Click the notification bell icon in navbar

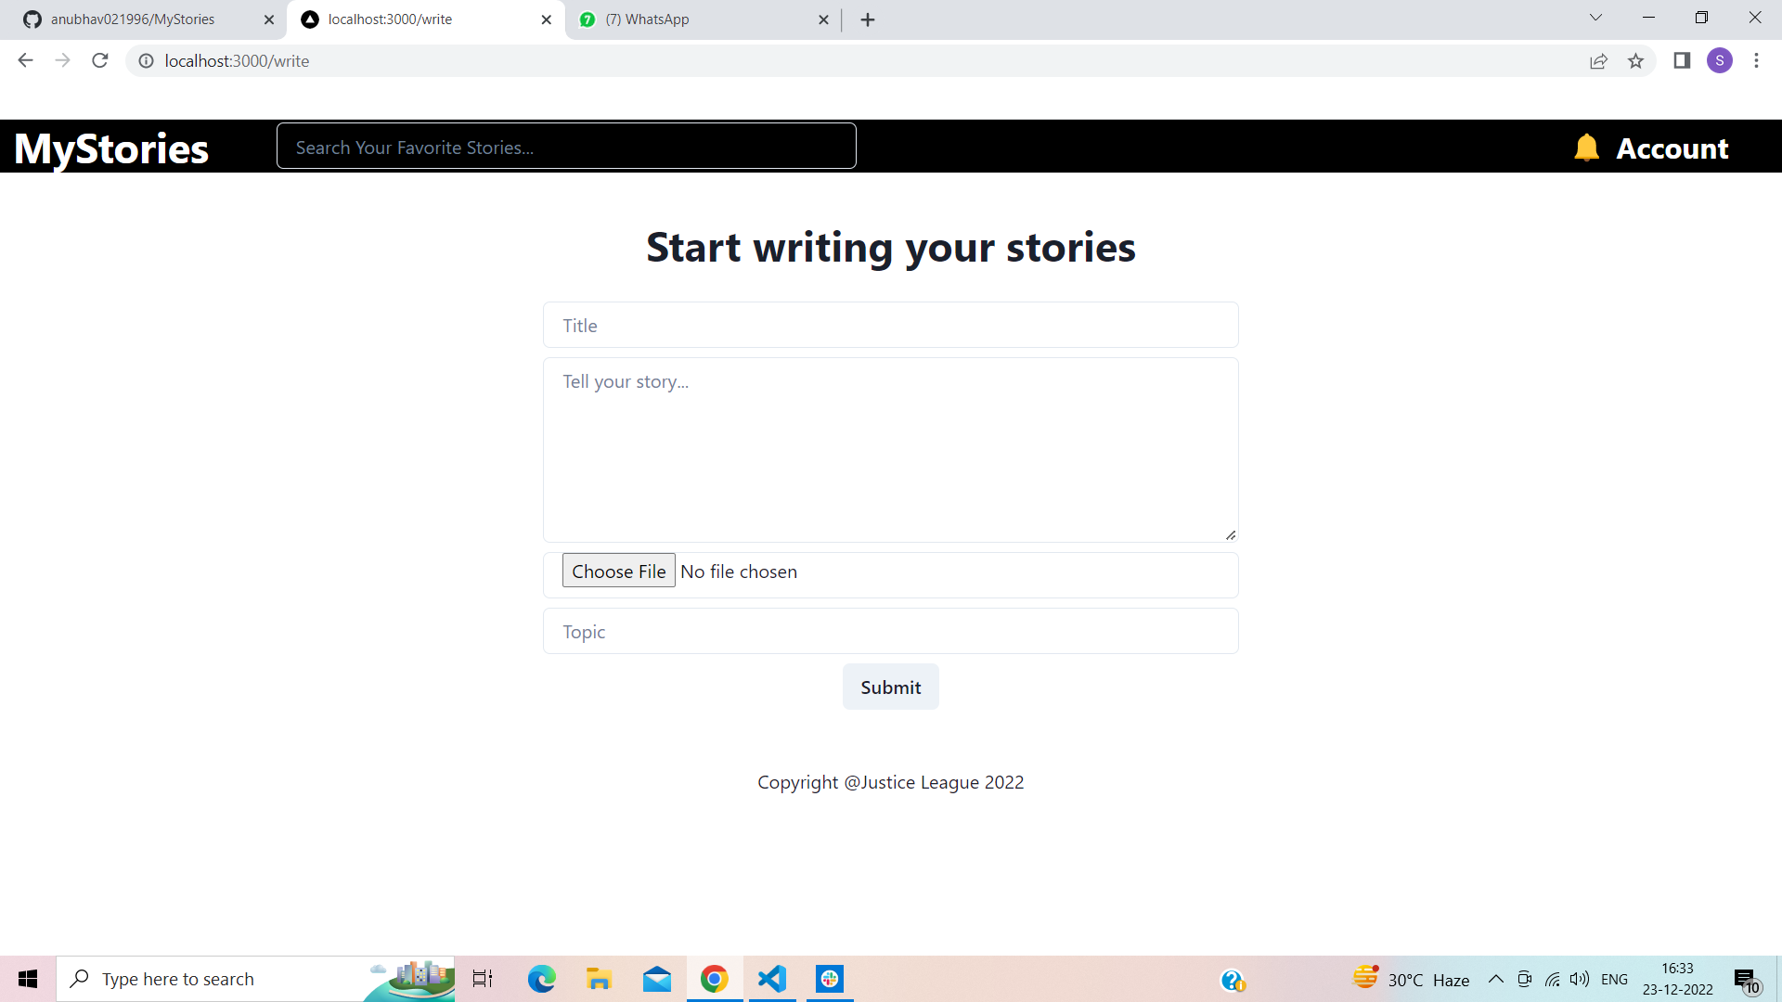pyautogui.click(x=1587, y=147)
